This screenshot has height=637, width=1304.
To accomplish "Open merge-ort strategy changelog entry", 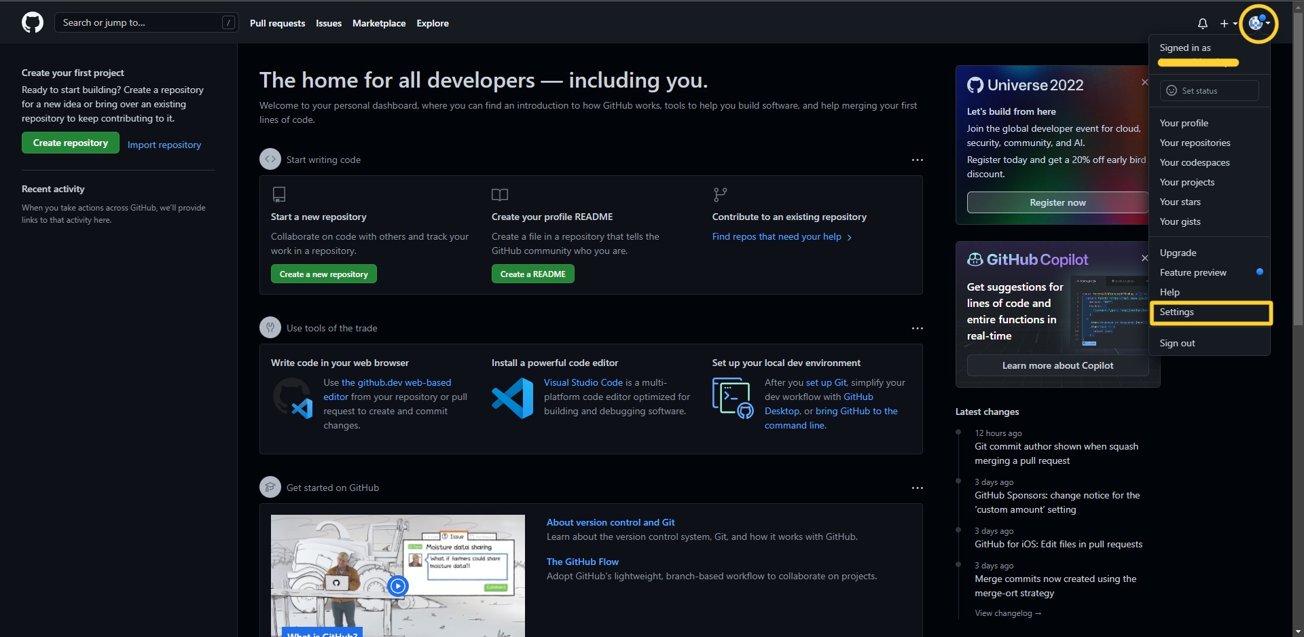I will [x=1055, y=586].
